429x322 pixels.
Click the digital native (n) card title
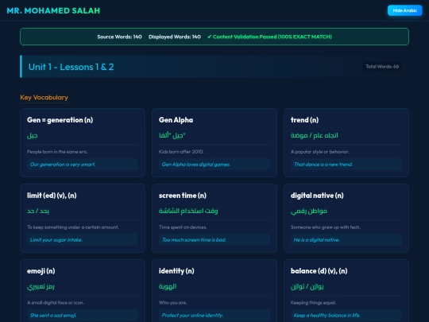[x=317, y=196]
